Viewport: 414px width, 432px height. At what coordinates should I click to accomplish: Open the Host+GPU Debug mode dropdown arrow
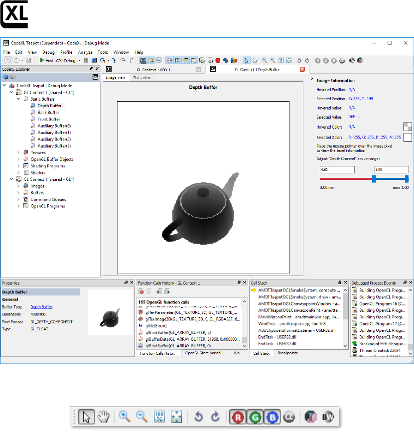tap(80, 61)
